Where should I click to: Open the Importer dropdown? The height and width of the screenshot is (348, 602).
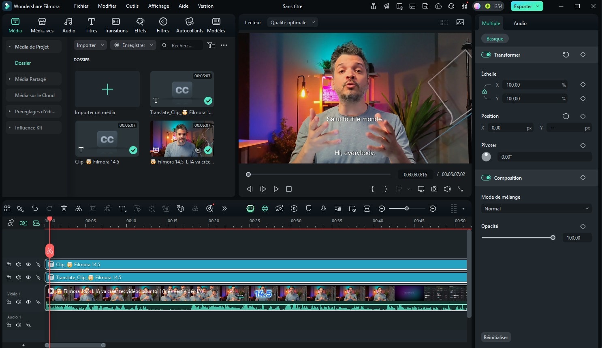click(x=90, y=45)
